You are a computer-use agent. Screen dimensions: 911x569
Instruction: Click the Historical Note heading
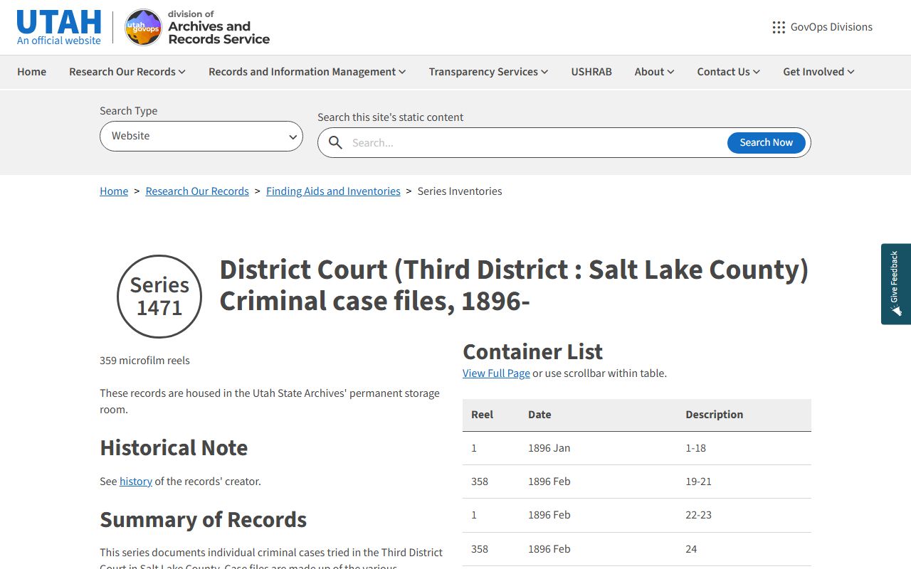(174, 448)
